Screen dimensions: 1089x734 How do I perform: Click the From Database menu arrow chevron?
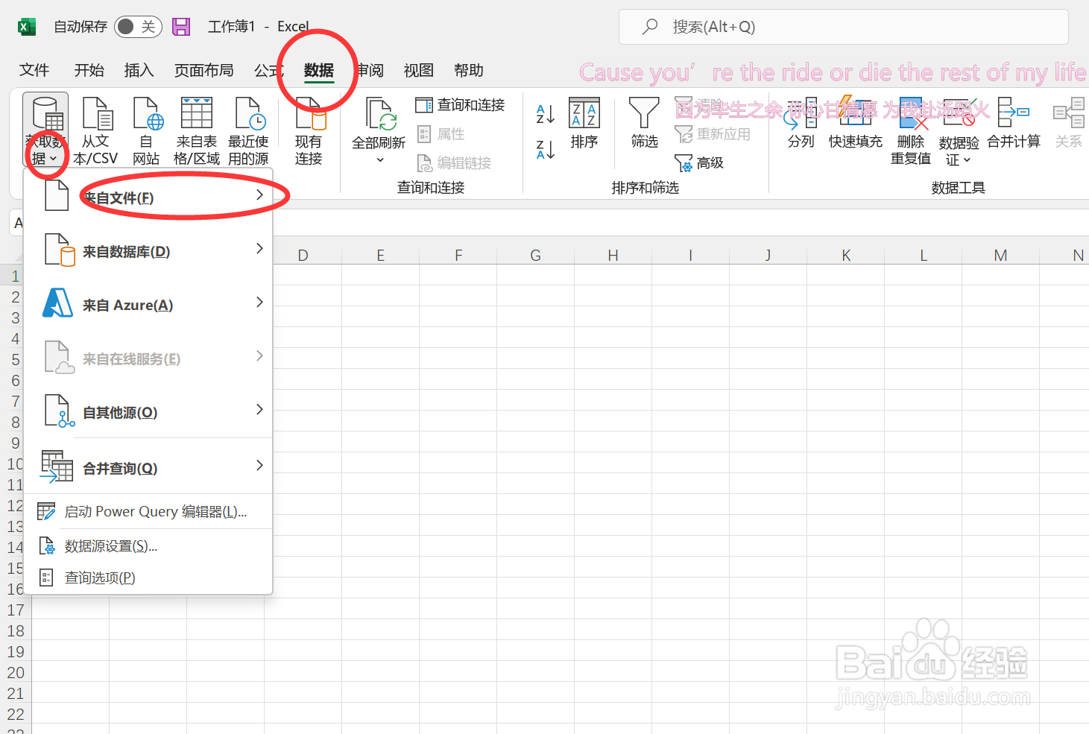click(259, 248)
